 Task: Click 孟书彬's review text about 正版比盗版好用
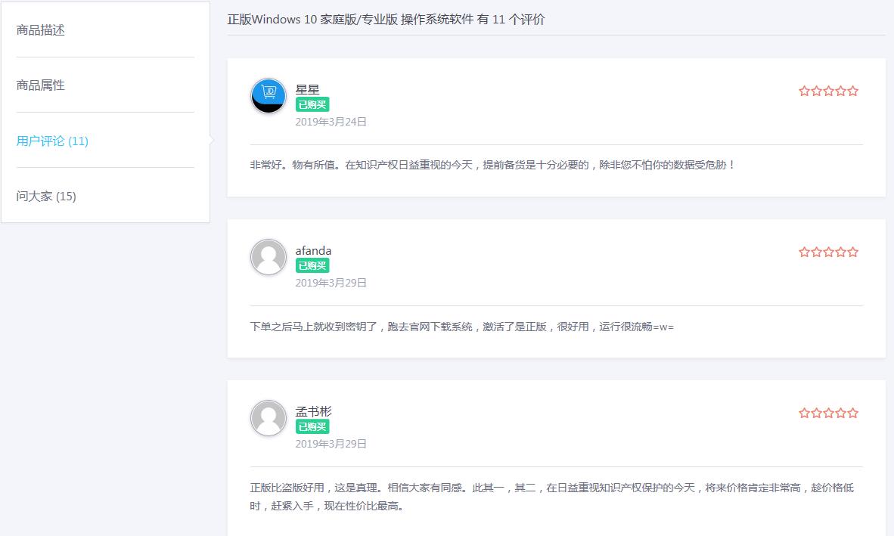click(552, 488)
